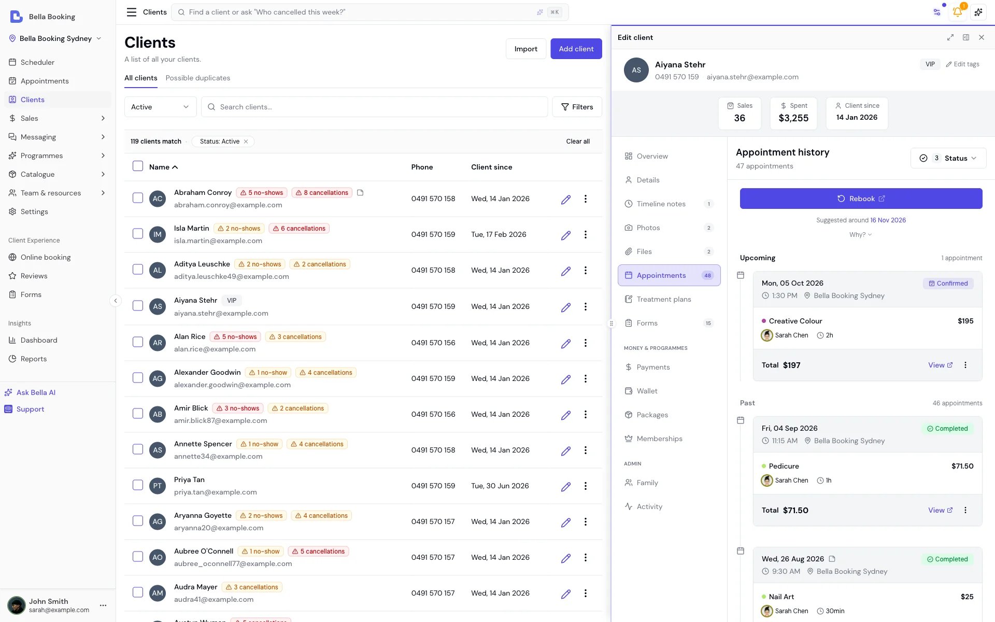Open the John Smith account options dots
Image resolution: width=995 pixels, height=622 pixels.
pos(103,605)
